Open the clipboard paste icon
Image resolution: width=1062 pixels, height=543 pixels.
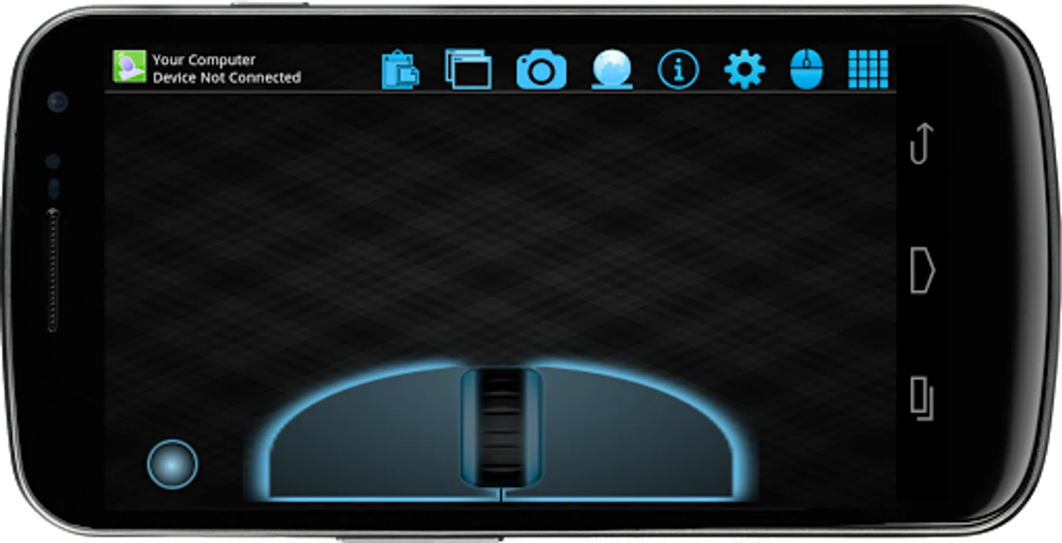point(400,70)
